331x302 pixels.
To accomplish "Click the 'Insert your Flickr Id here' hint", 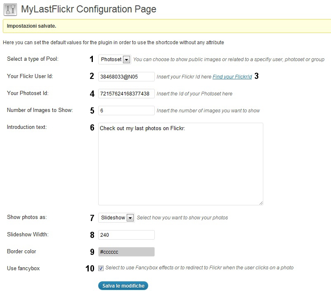I will point(184,77).
